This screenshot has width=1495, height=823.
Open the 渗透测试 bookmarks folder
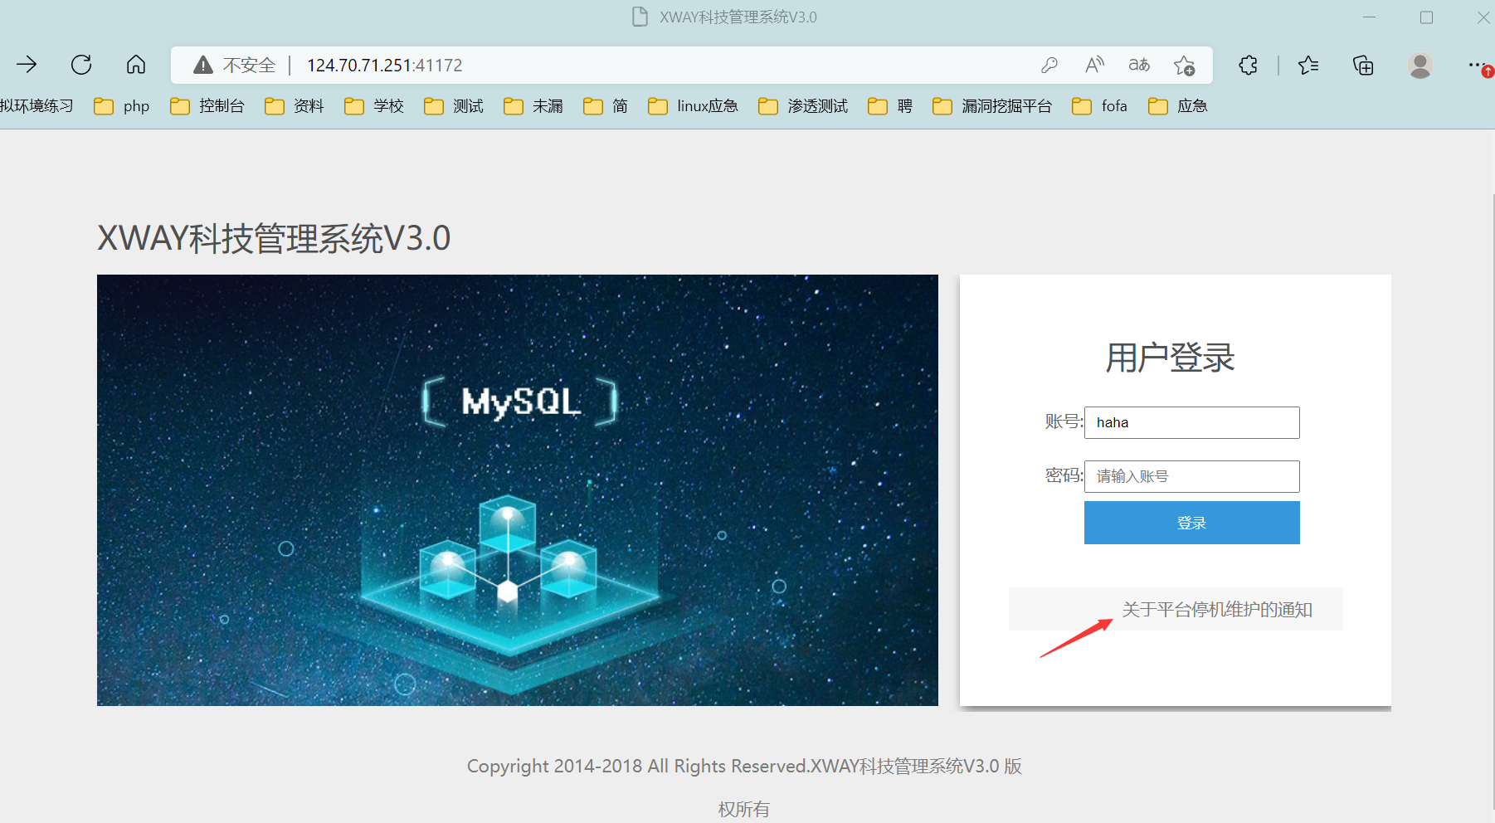point(803,106)
